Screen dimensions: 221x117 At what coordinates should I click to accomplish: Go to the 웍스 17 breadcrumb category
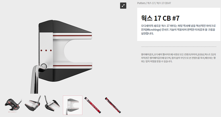click(x=151, y=3)
